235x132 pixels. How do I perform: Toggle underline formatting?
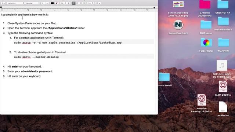pos(69,3)
